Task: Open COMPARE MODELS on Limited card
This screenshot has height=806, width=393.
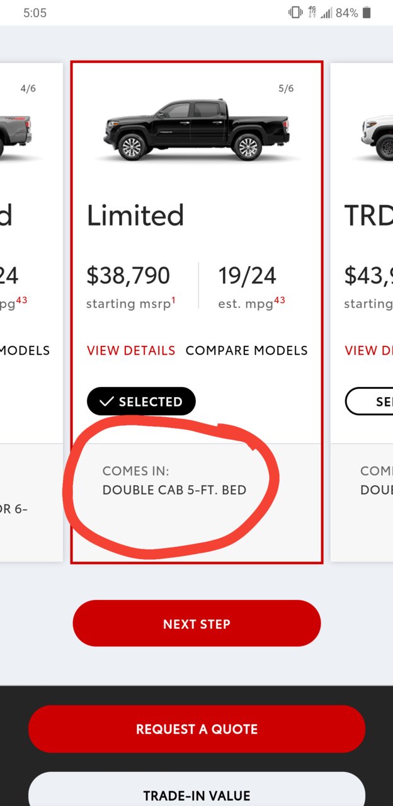Action: [247, 350]
